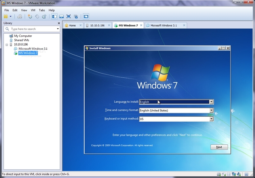This screenshot has height=178, width=255.
Task: Toggle the library sidebar view button
Action: pos(54,16)
